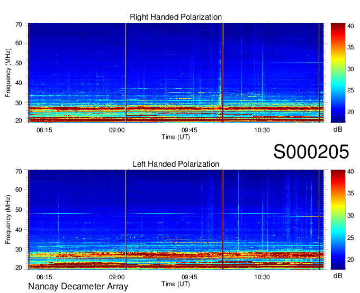360x293 pixels.
Task: Click the 'Nancay Decameter Array' caption
Action: tap(78, 287)
